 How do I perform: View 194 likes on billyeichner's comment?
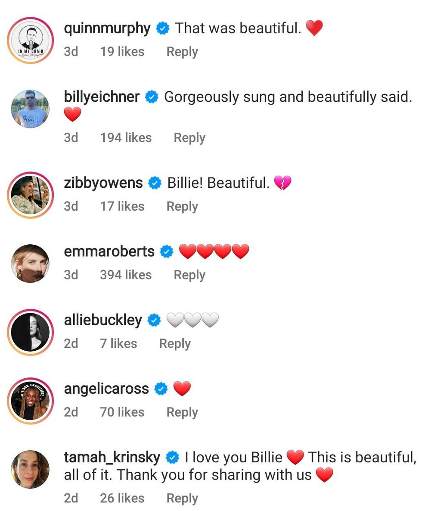click(x=126, y=138)
